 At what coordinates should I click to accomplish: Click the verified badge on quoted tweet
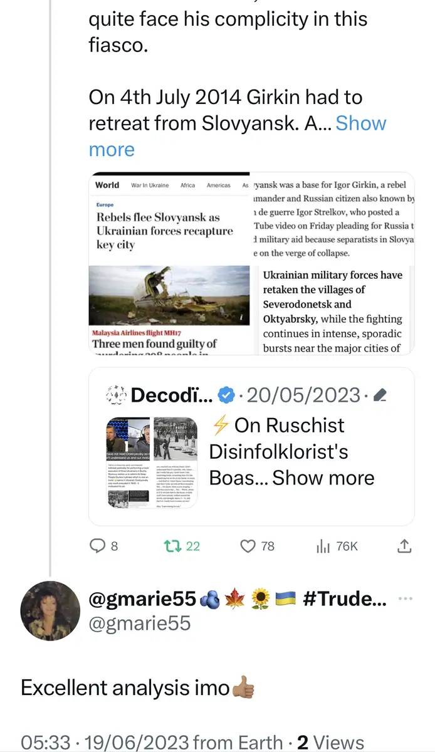click(225, 395)
